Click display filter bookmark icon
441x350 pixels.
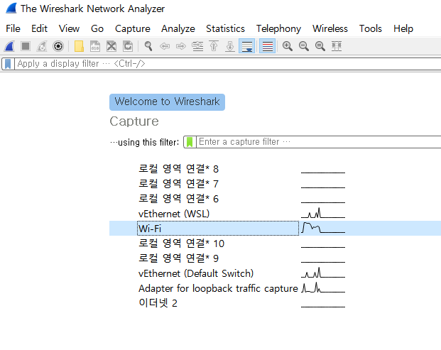[x=8, y=64]
